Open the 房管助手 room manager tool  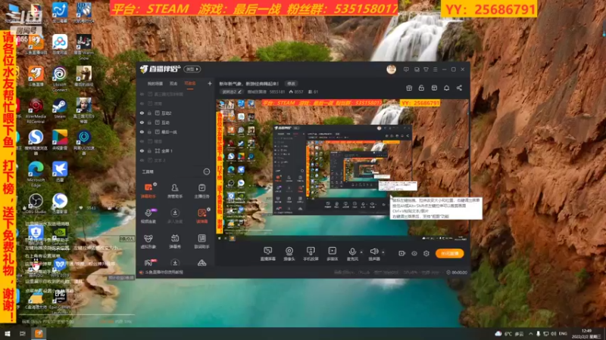[x=175, y=190]
